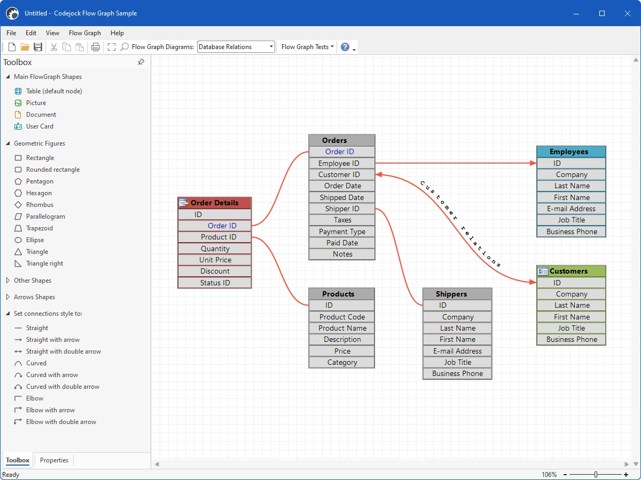Switch to the Toolbox tab
Image resolution: width=641 pixels, height=480 pixels.
coord(18,460)
